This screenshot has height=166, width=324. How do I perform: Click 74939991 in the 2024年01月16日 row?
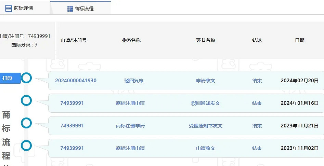72,103
